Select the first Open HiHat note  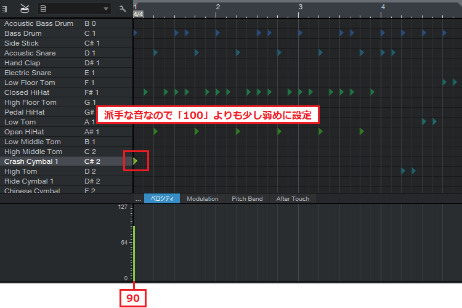tap(155, 132)
